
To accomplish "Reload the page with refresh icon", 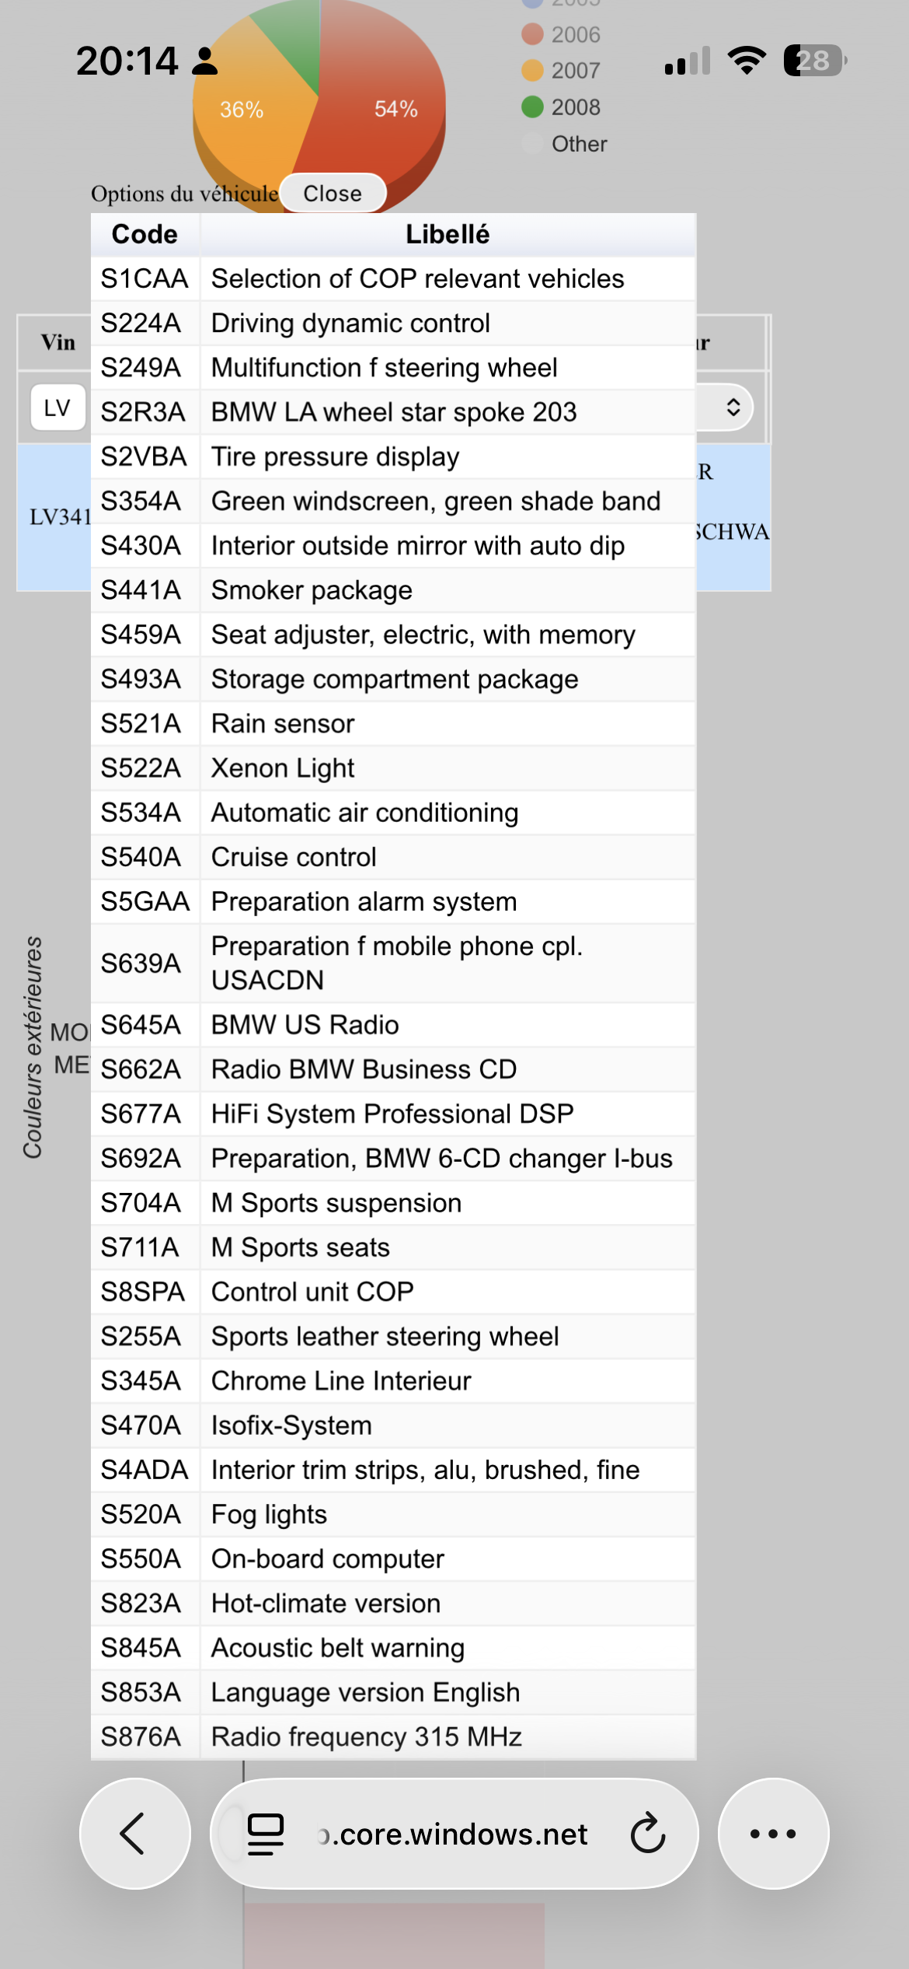I will click(x=647, y=1834).
